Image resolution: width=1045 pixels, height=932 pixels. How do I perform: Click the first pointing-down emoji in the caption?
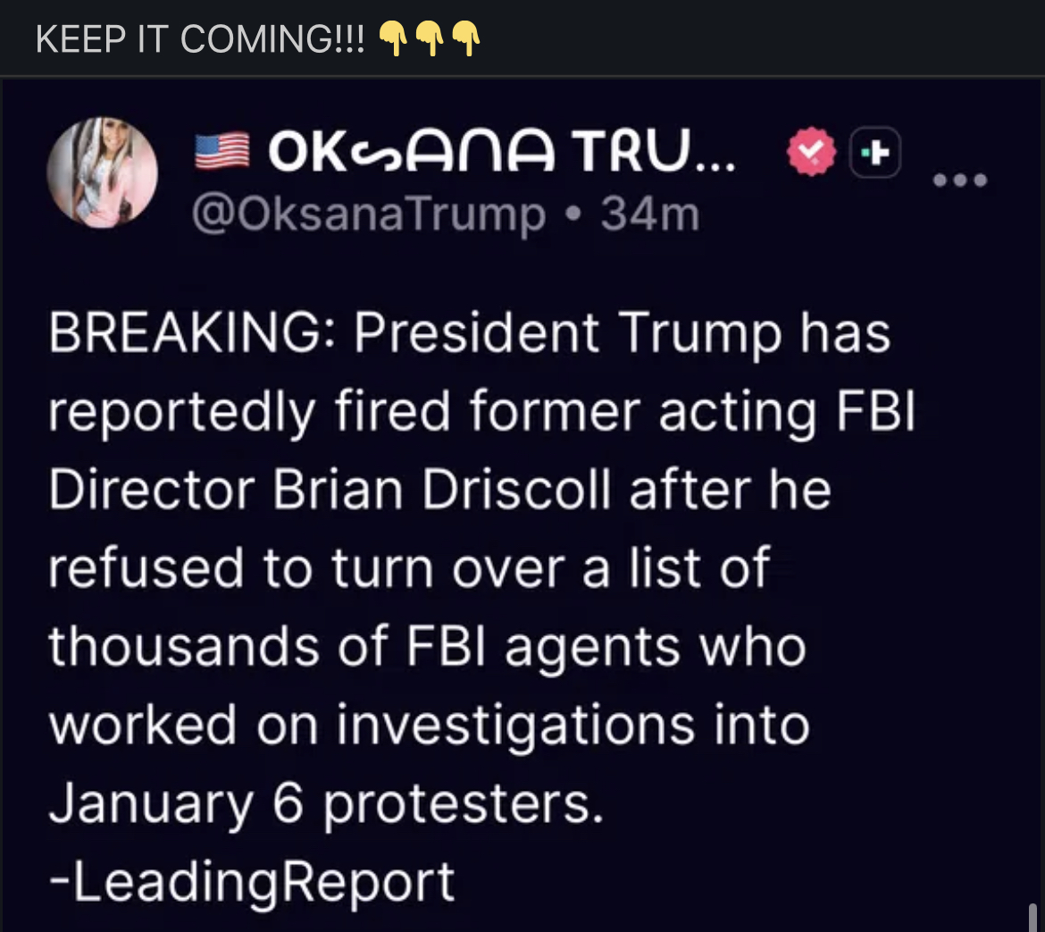pyautogui.click(x=393, y=38)
